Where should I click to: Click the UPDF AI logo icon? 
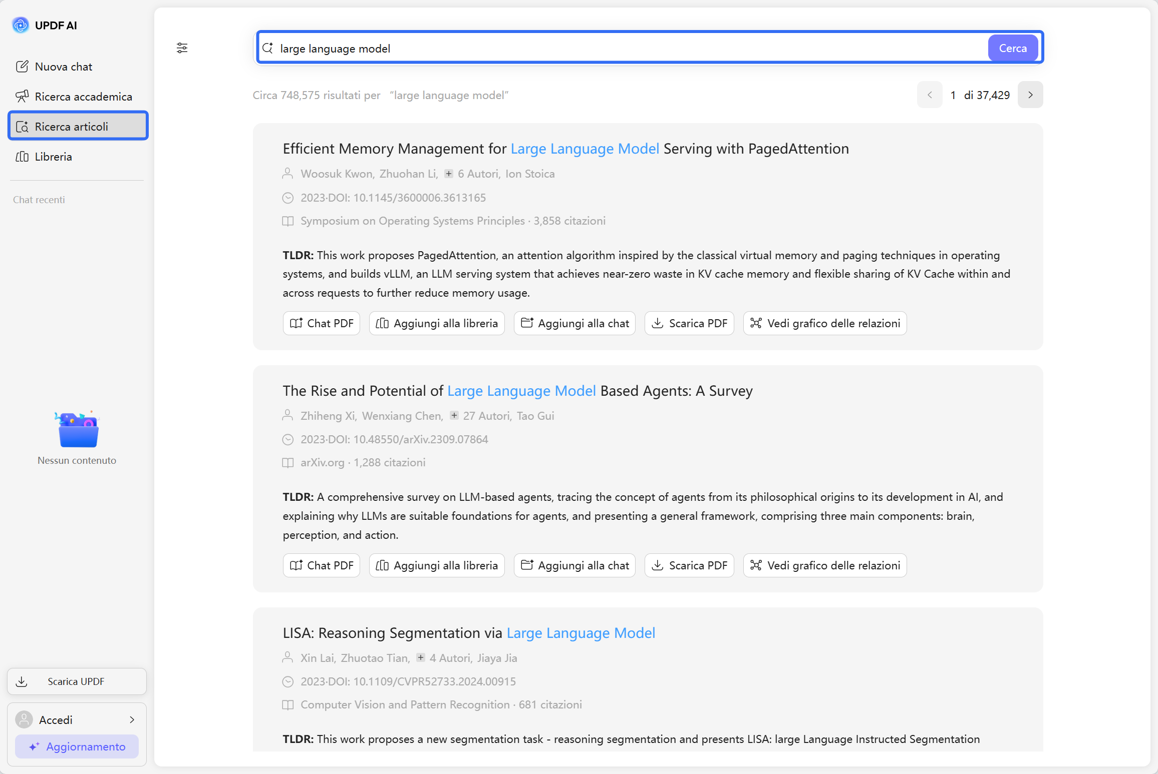click(x=21, y=25)
